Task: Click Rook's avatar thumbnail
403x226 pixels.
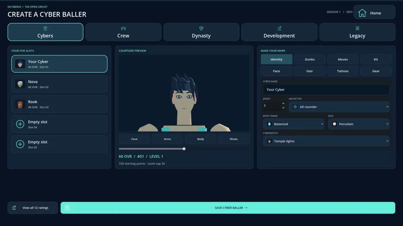Action: (20, 104)
